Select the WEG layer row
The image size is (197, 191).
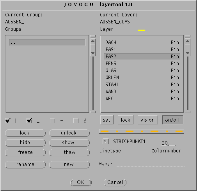[142, 99]
